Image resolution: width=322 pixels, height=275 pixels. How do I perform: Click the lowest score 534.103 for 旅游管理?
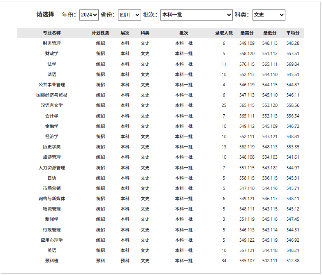270,157
